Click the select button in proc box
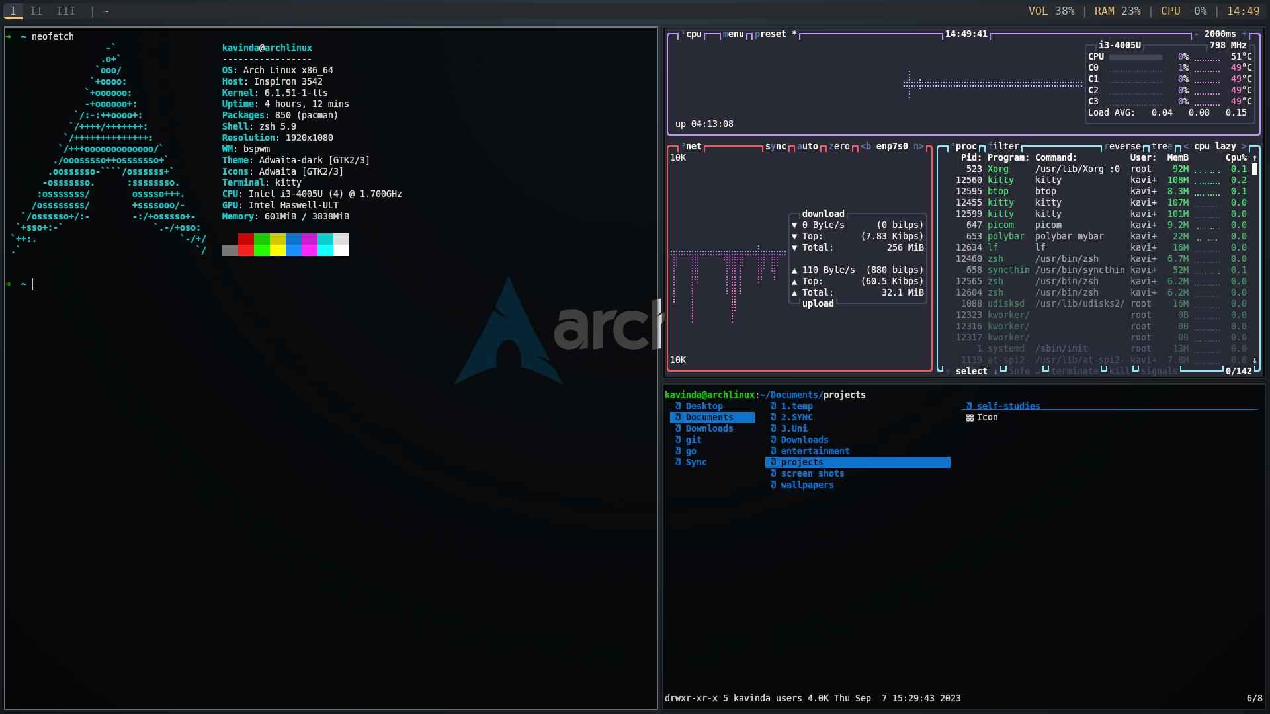 972,372
